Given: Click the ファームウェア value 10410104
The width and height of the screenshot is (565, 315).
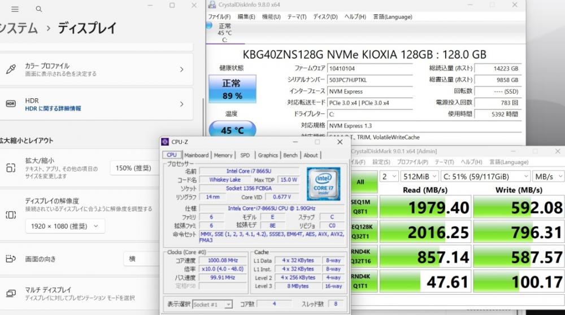Looking at the screenshot, I should click(x=370, y=68).
